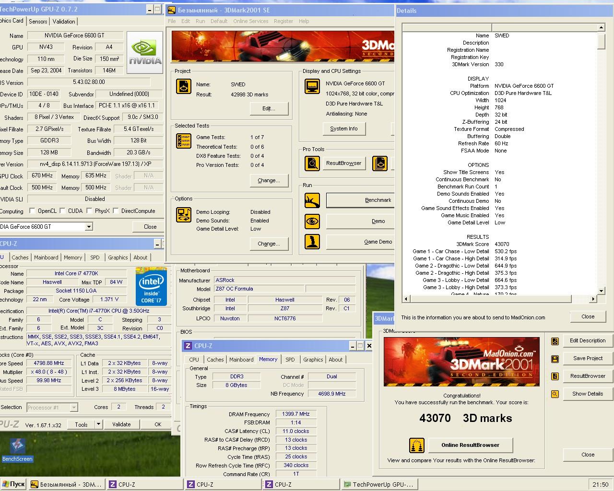Screen dimensions: 614x491
Task: Click the 3DMark2001 Second Edition banner in score window
Action: 461,362
